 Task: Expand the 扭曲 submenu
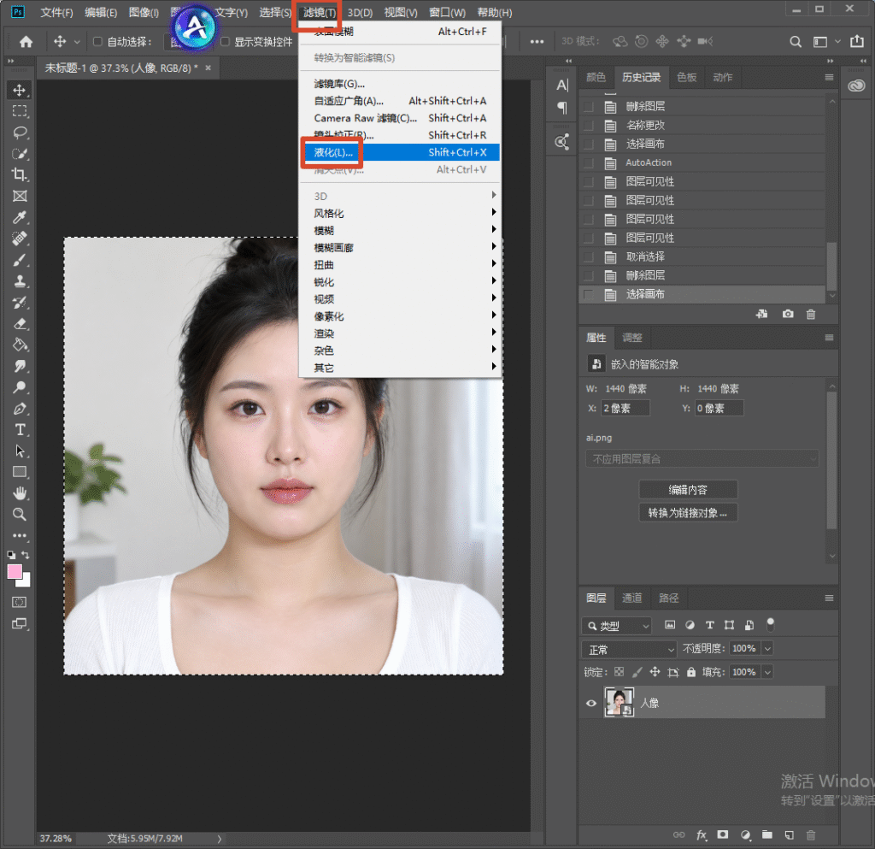400,264
